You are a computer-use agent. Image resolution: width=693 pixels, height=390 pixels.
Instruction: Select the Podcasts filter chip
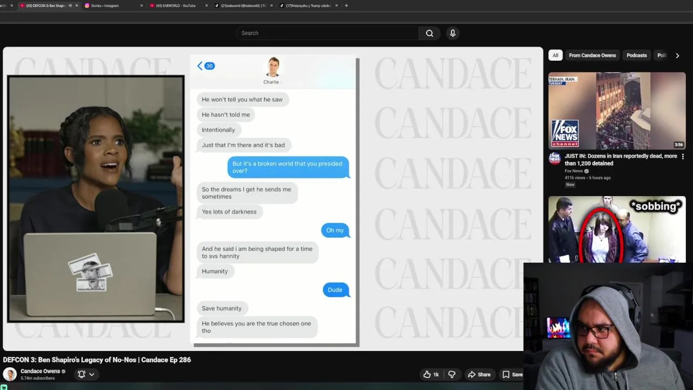[637, 55]
